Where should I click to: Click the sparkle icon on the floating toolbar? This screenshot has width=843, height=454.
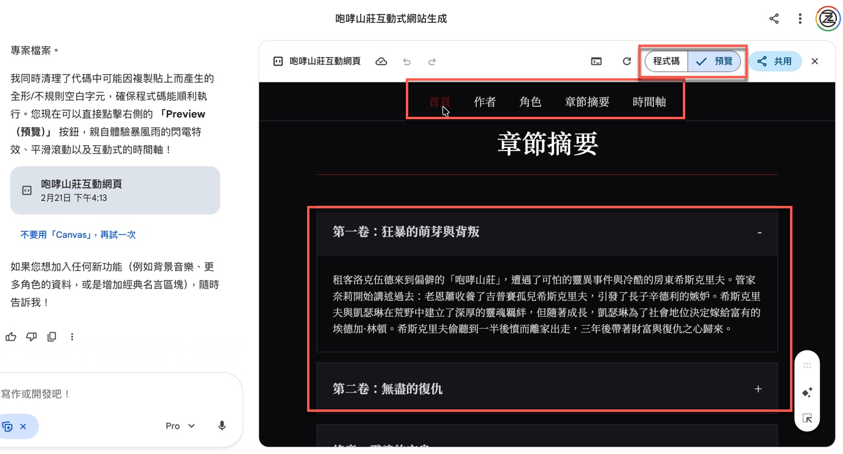(807, 393)
